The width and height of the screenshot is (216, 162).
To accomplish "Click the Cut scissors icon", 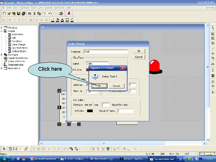I will pyautogui.click(x=34, y=13).
